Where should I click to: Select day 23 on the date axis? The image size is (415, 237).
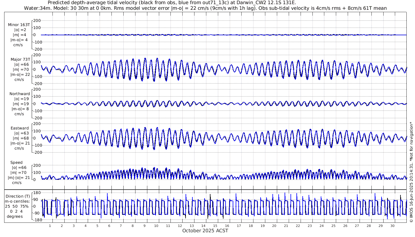pyautogui.click(x=310, y=226)
